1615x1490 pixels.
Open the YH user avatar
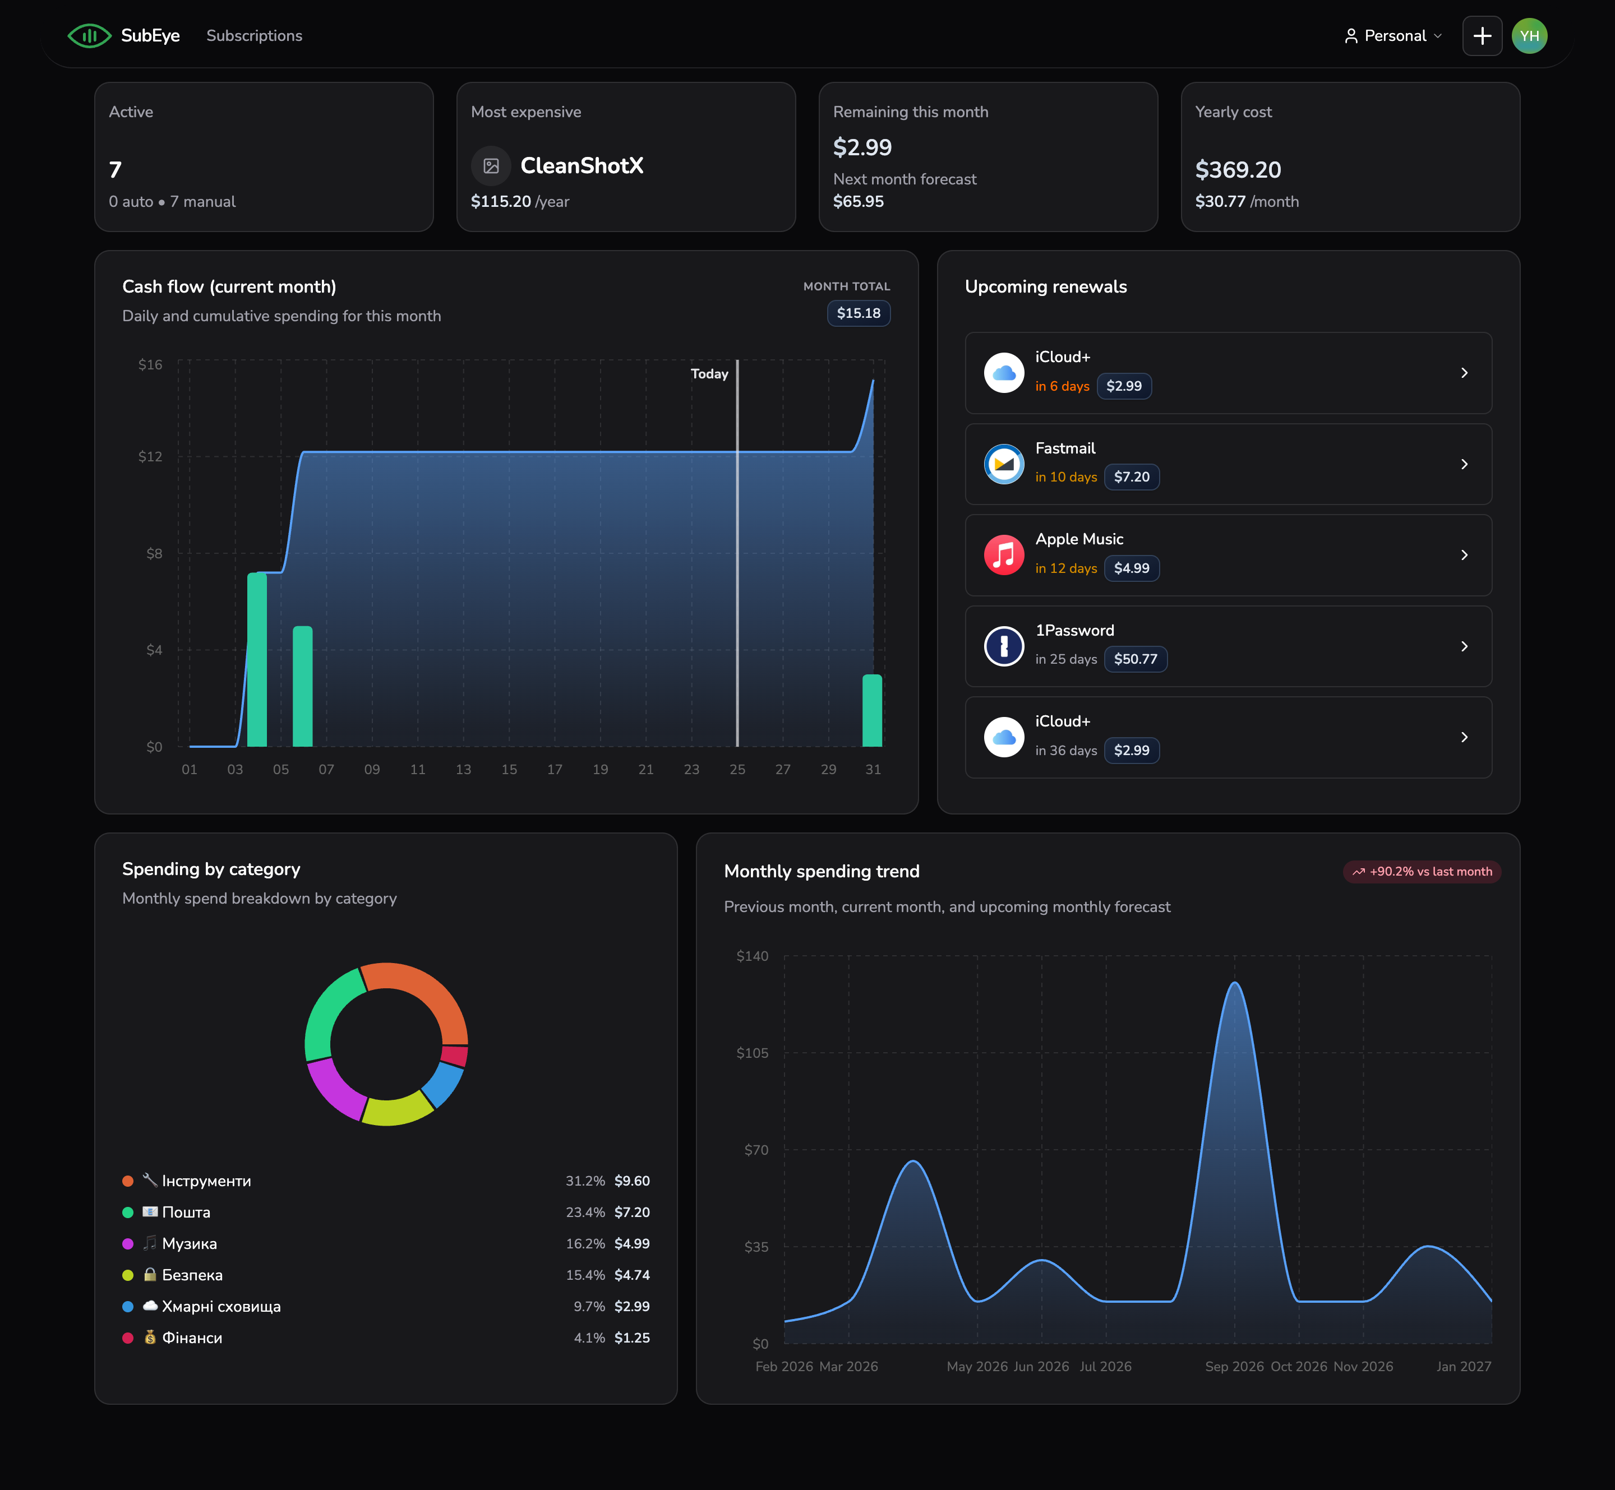[1529, 35]
